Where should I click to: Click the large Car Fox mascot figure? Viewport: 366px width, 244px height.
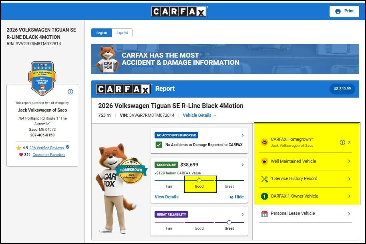click(116, 189)
